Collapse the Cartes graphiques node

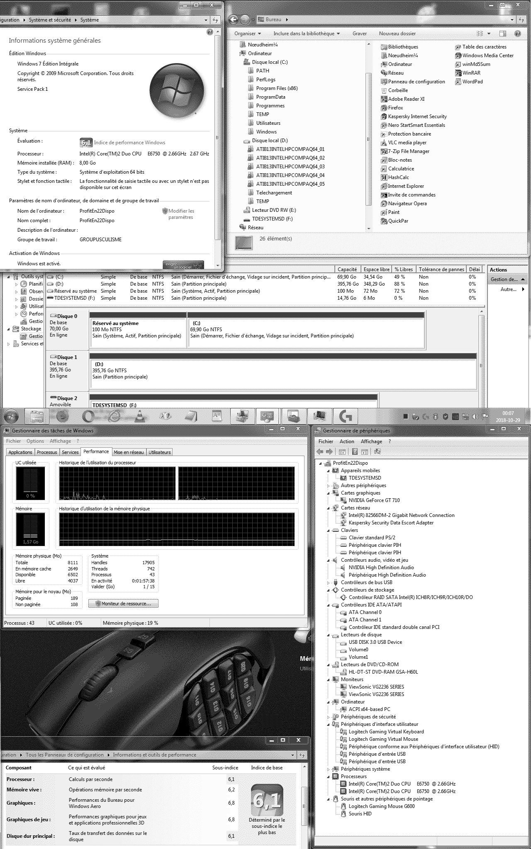(x=329, y=493)
